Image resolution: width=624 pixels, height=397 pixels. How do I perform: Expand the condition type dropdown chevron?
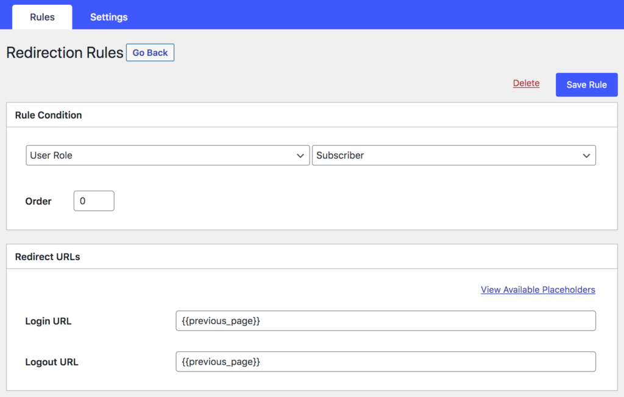[x=301, y=155]
